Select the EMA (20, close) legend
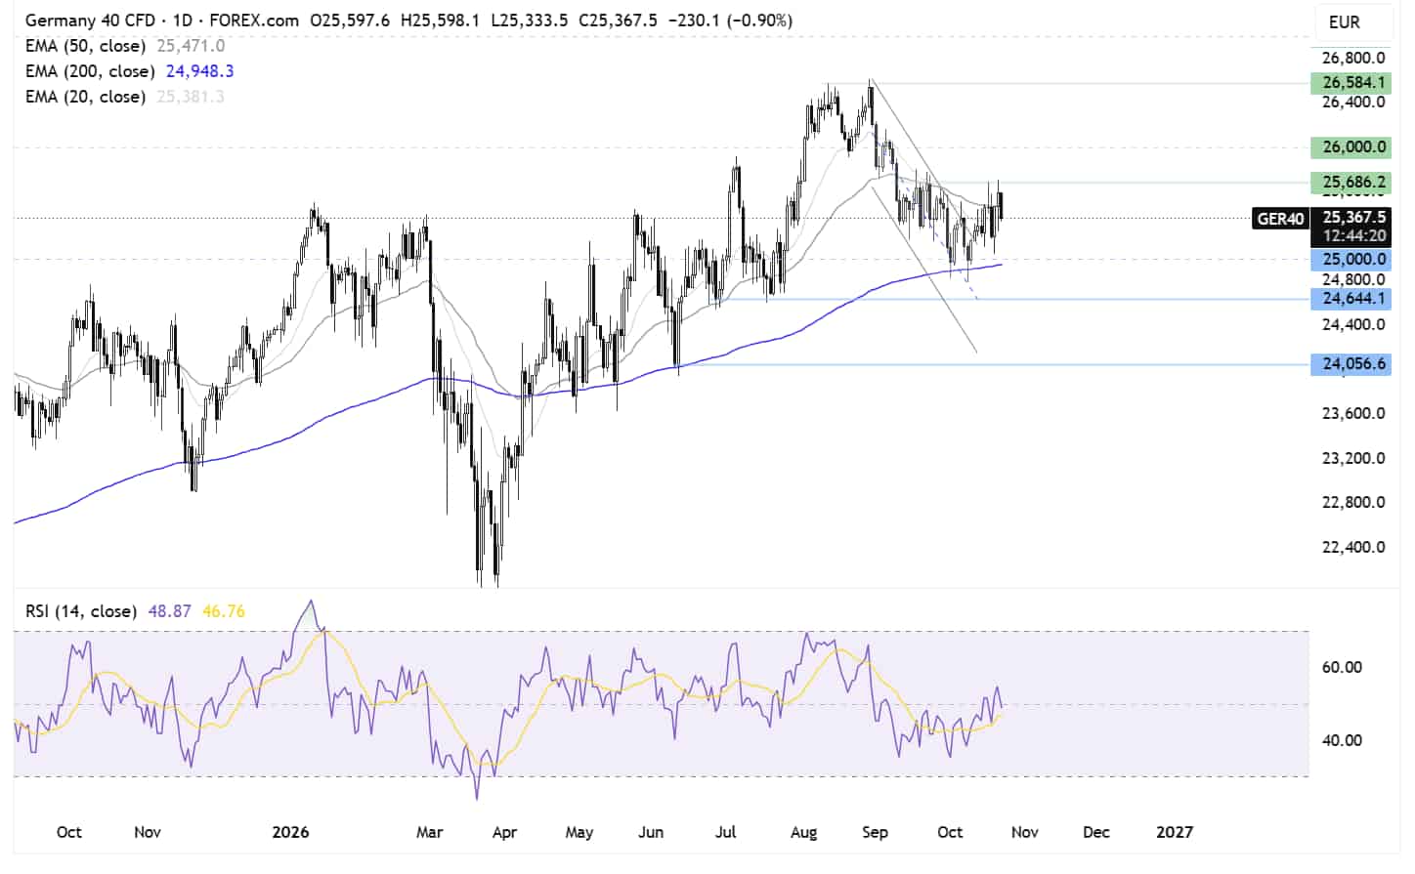Image resolution: width=1415 pixels, height=874 pixels. [85, 97]
